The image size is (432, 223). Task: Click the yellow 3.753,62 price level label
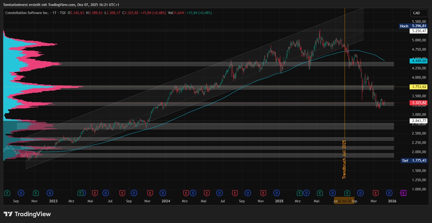click(x=419, y=87)
